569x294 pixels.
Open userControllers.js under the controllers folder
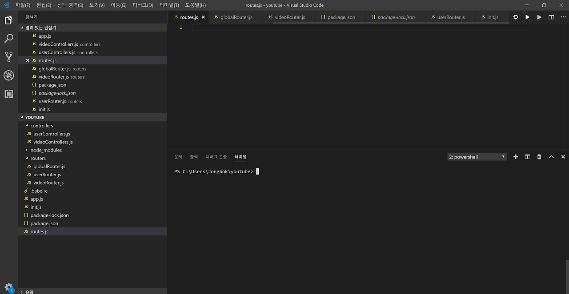92,134
